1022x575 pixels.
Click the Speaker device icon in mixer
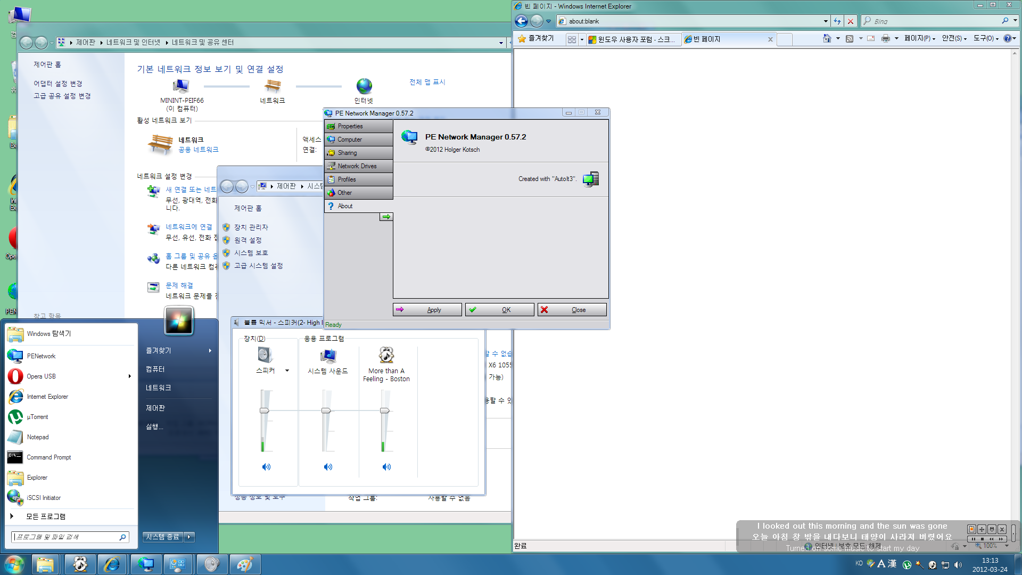pyautogui.click(x=265, y=355)
